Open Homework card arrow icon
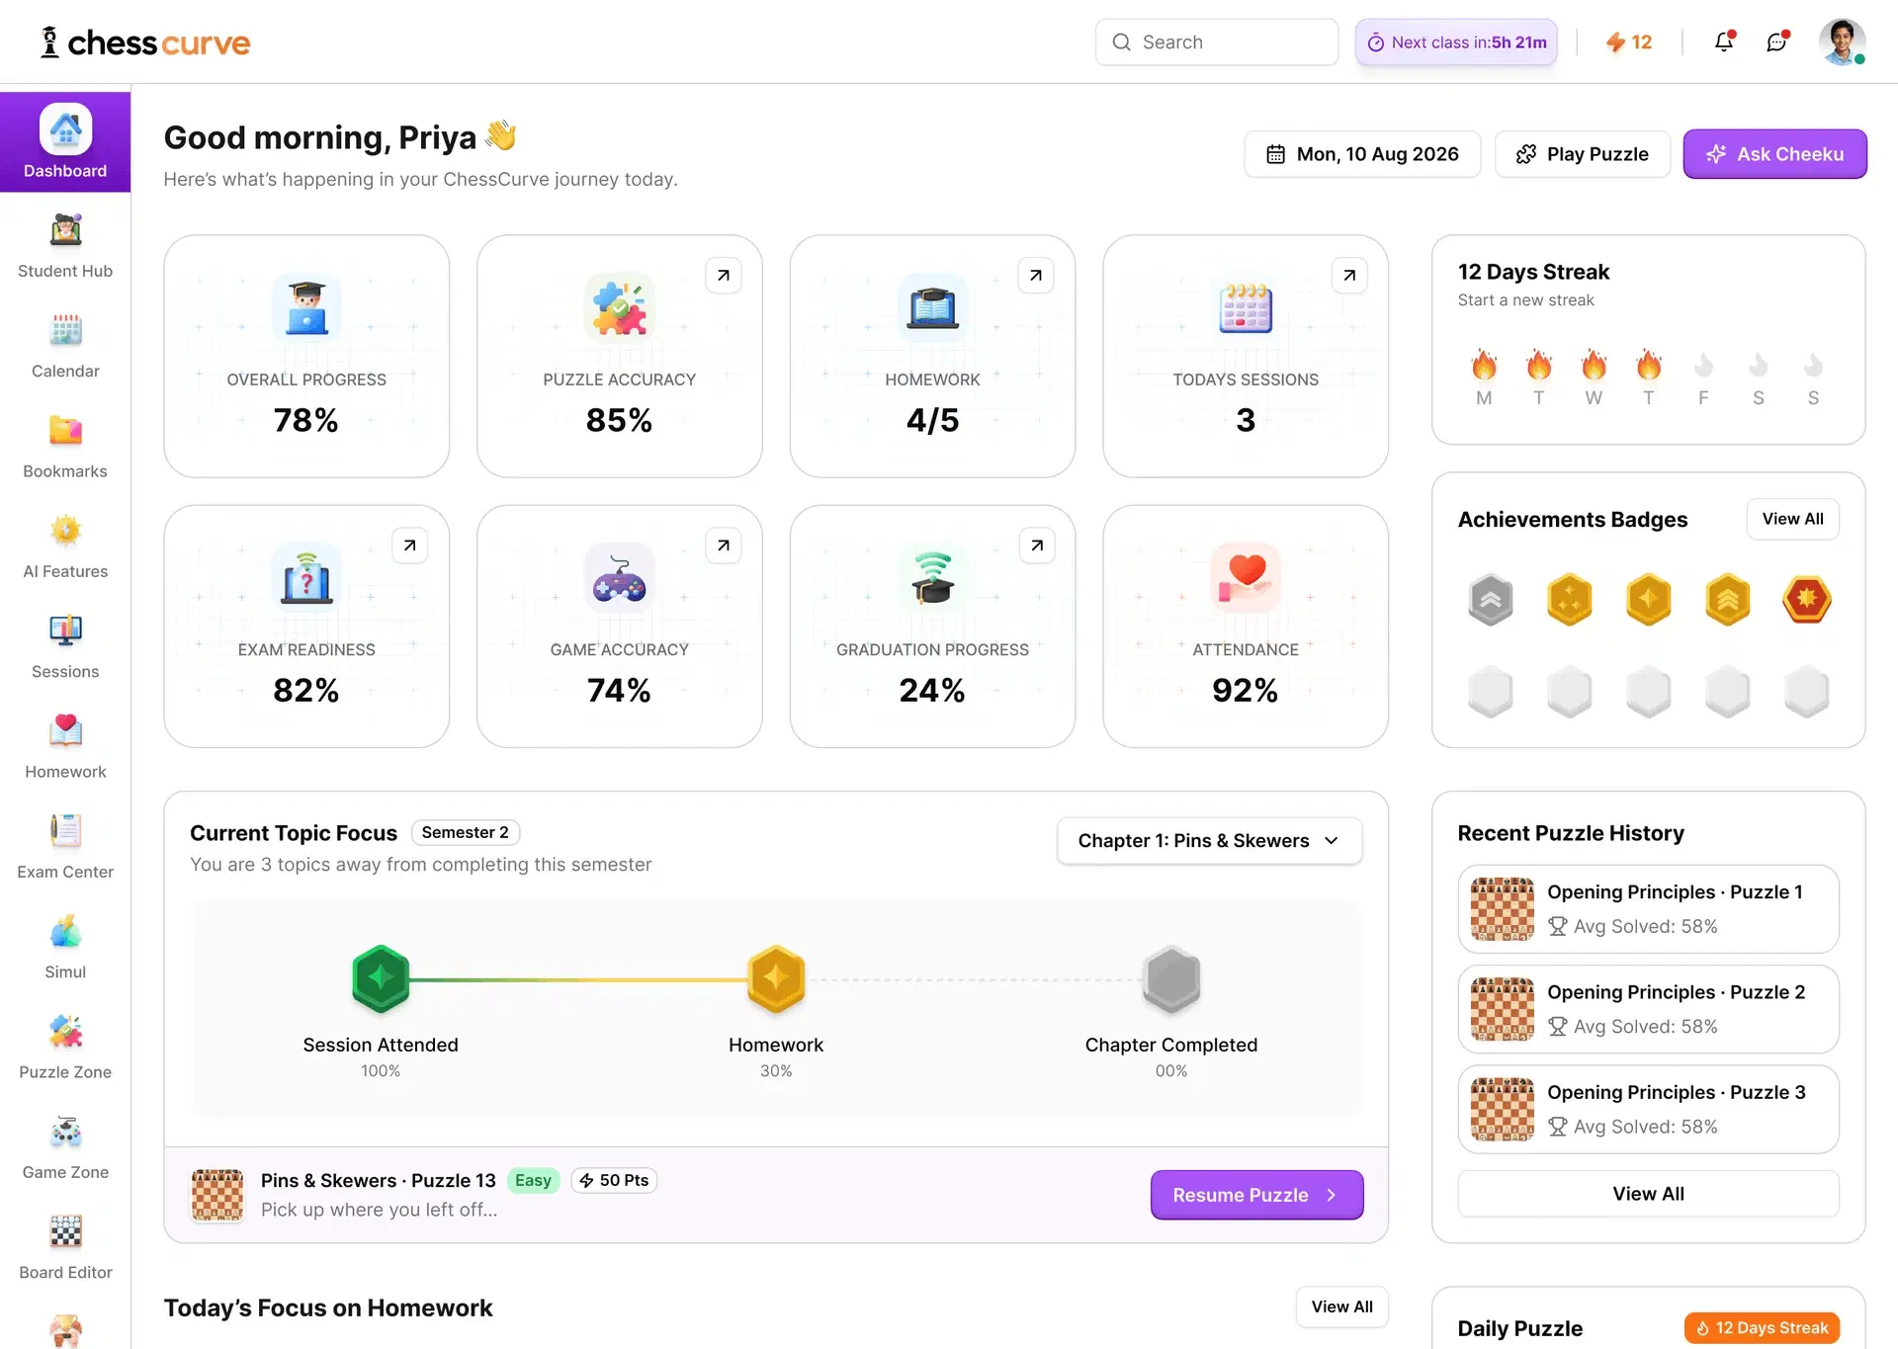The height and width of the screenshot is (1349, 1898). tap(1036, 276)
